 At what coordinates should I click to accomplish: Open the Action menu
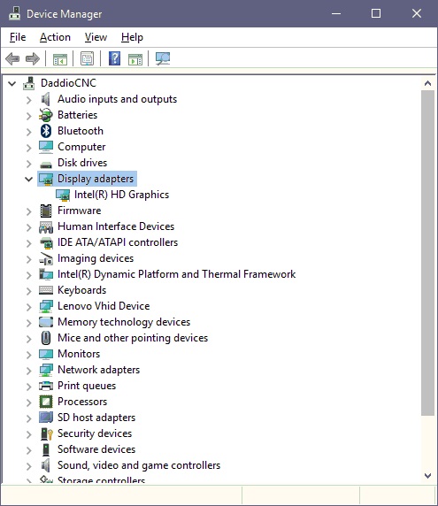[55, 37]
